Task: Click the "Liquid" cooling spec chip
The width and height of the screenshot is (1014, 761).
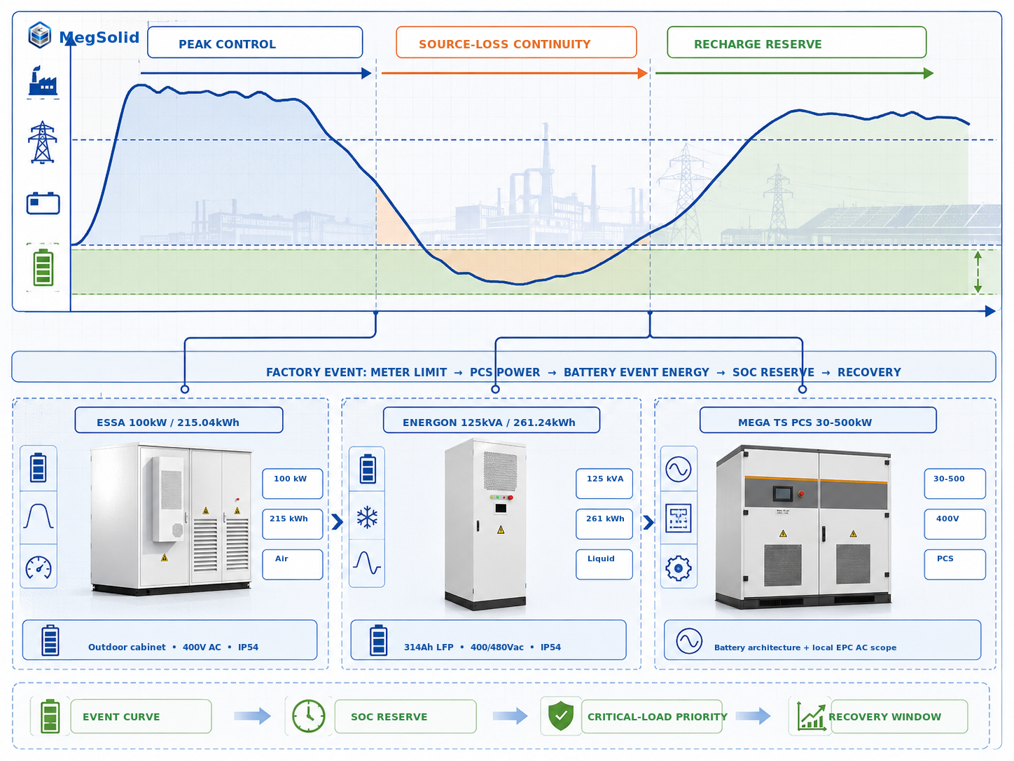Action: 604,564
